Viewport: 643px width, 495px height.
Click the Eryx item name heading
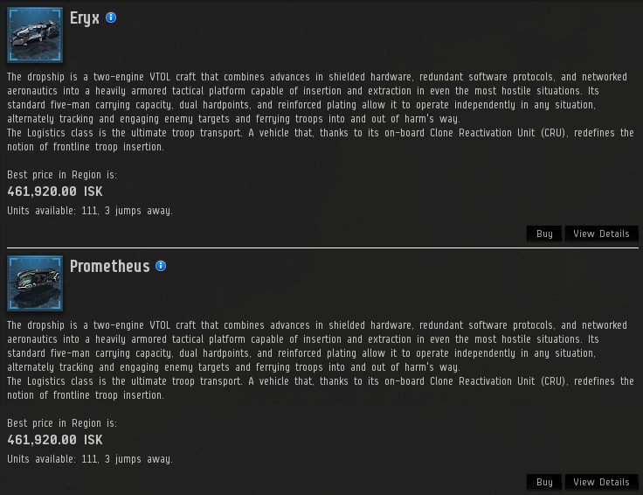85,18
